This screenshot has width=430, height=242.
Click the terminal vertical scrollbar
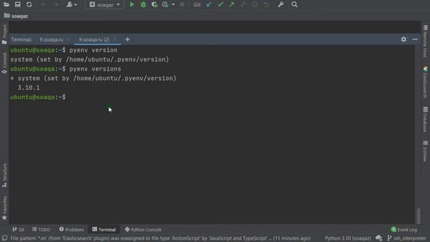[x=418, y=216]
